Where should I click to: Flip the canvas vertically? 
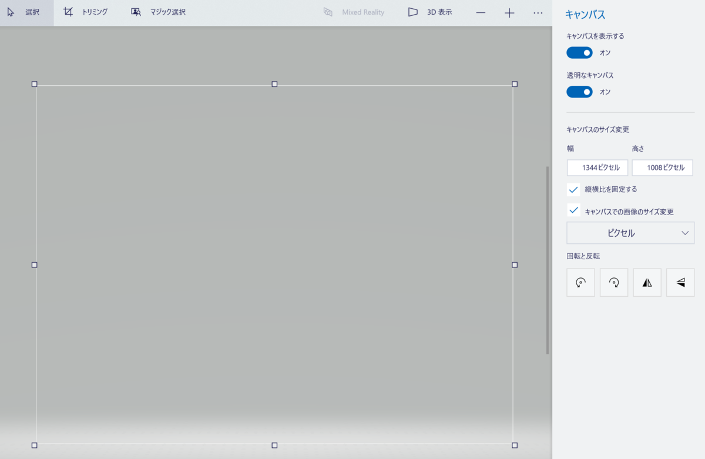point(680,282)
